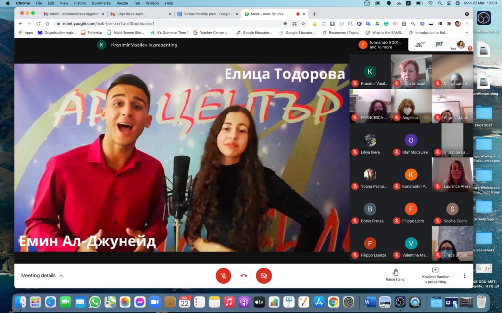Open the History menu in menu bar

pos(80,3)
